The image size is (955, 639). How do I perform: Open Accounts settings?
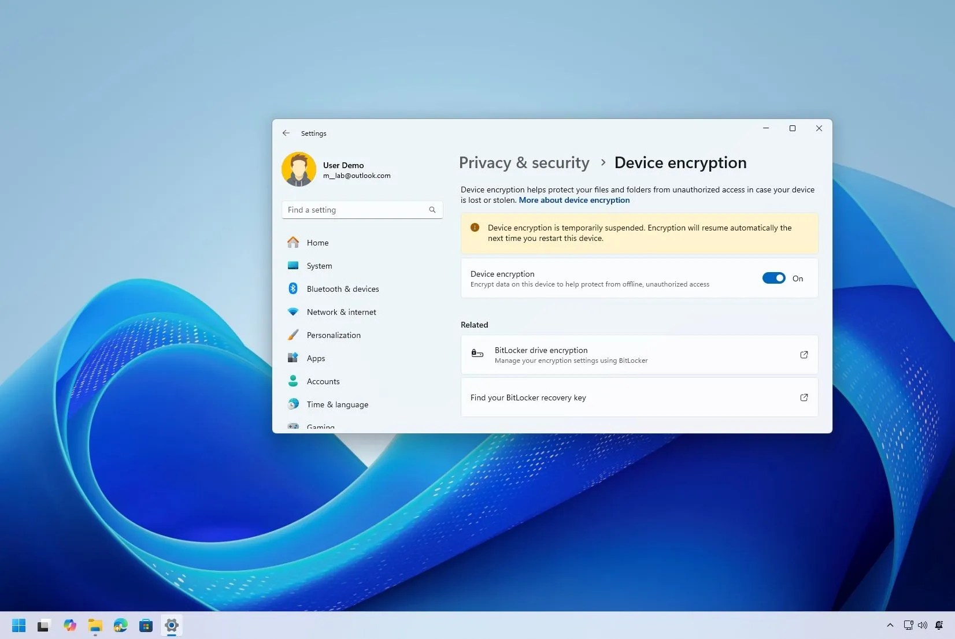[x=323, y=381]
